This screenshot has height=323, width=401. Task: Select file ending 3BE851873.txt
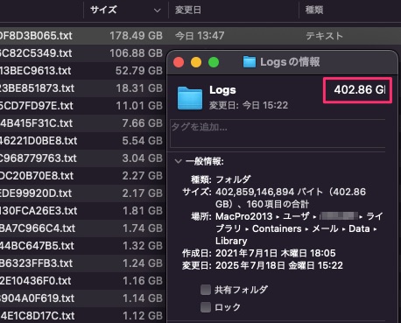pyautogui.click(x=37, y=88)
